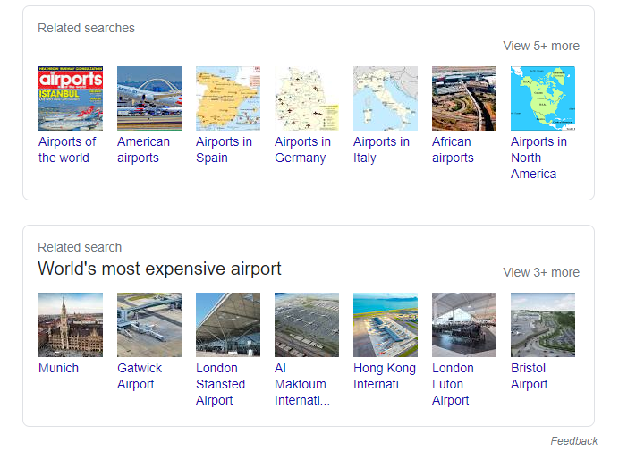Click World's most expensive airport heading
619x452 pixels.
tap(159, 269)
